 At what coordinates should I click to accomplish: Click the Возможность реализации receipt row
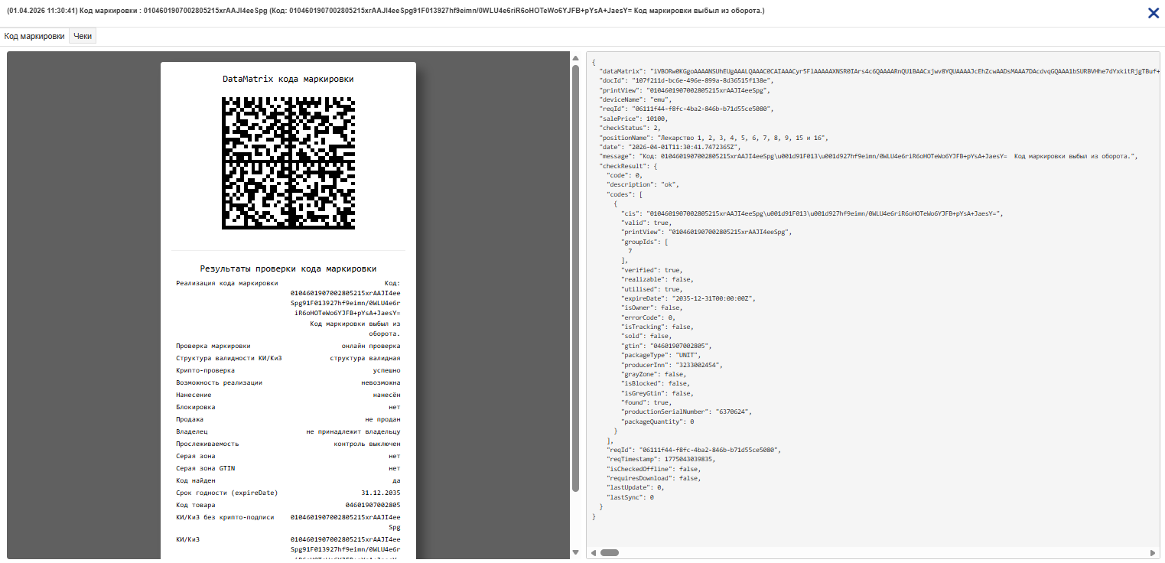[x=288, y=382]
